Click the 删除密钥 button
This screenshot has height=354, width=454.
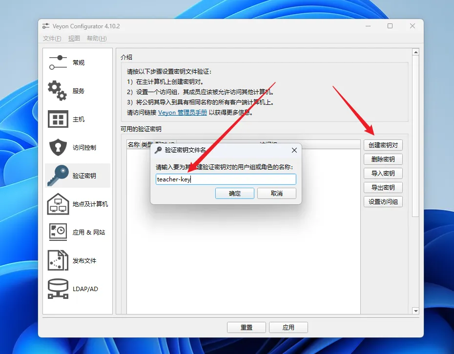383,159
